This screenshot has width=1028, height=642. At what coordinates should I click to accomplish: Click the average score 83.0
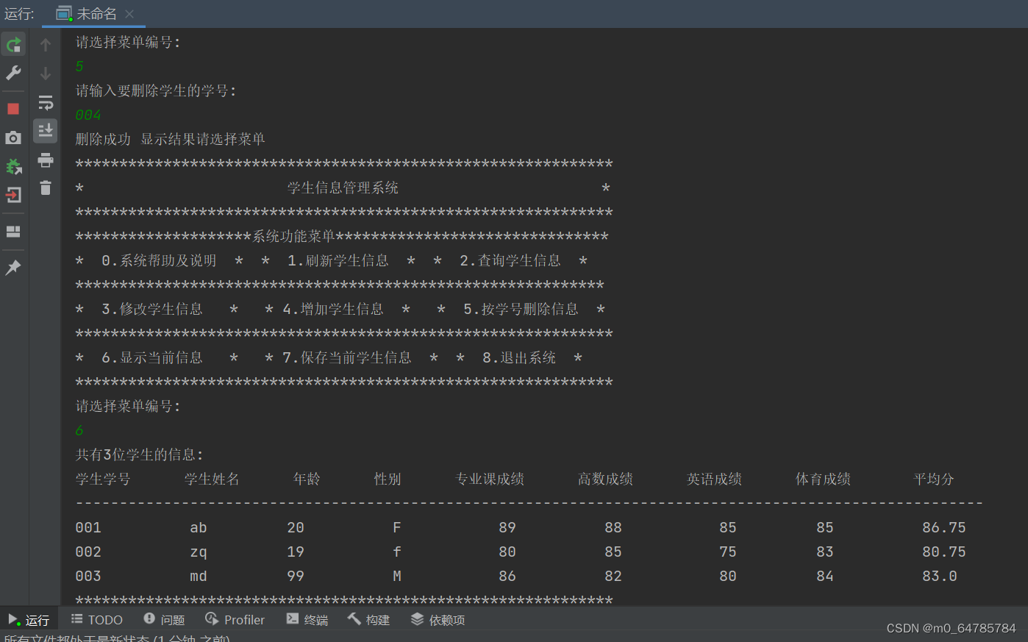pyautogui.click(x=940, y=576)
